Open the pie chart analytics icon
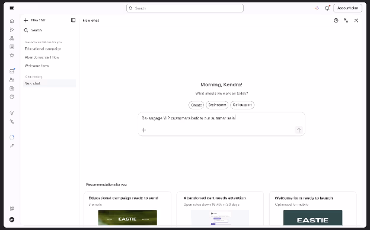The width and height of the screenshot is (370, 230). click(12, 97)
